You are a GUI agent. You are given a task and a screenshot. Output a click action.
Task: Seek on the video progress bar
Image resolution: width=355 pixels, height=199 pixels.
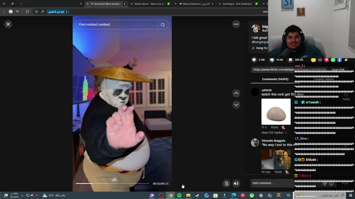click(112, 184)
